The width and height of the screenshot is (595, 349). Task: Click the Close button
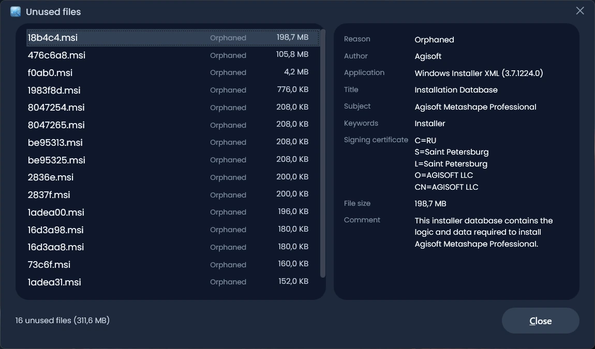(540, 321)
